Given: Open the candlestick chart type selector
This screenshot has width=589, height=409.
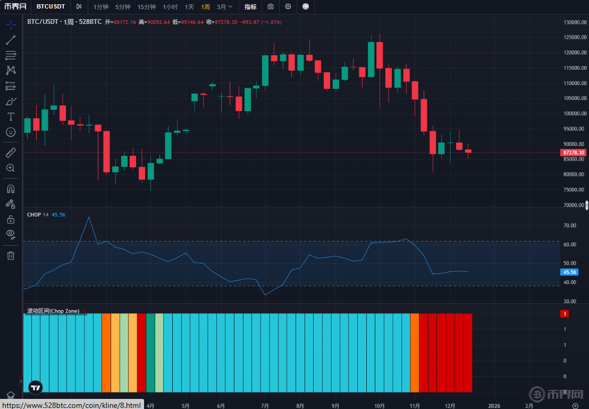Looking at the screenshot, I should pyautogui.click(x=79, y=7).
